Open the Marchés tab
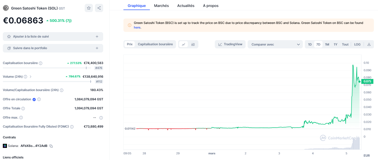 [161, 6]
